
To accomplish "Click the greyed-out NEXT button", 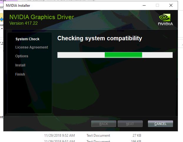I will coord(130,124).
